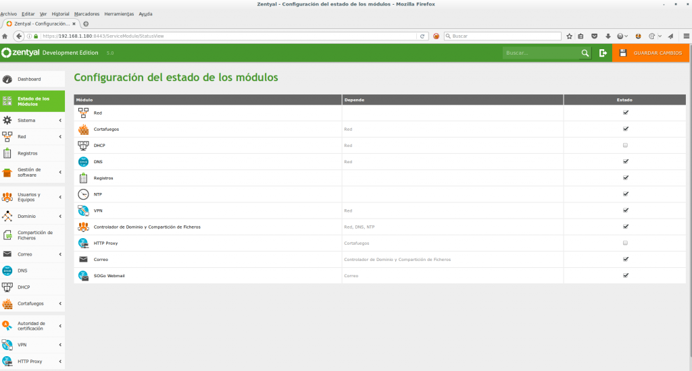Uncheck the Red module status checkbox

pyautogui.click(x=625, y=113)
